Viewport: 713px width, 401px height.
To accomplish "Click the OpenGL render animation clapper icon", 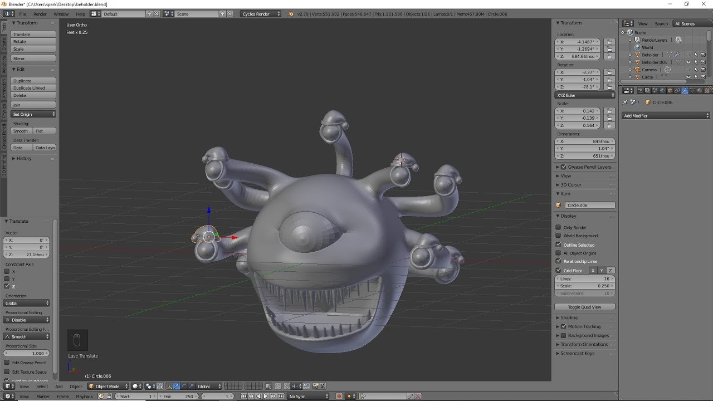I will (x=323, y=386).
